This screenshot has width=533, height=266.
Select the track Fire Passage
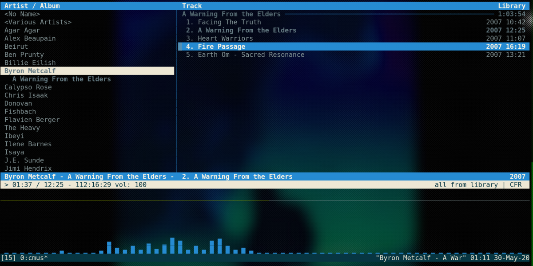[221, 47]
